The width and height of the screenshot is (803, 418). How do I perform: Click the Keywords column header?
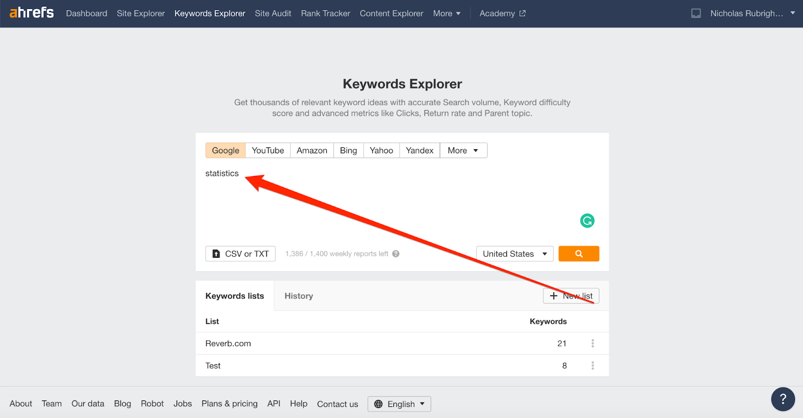pyautogui.click(x=548, y=322)
